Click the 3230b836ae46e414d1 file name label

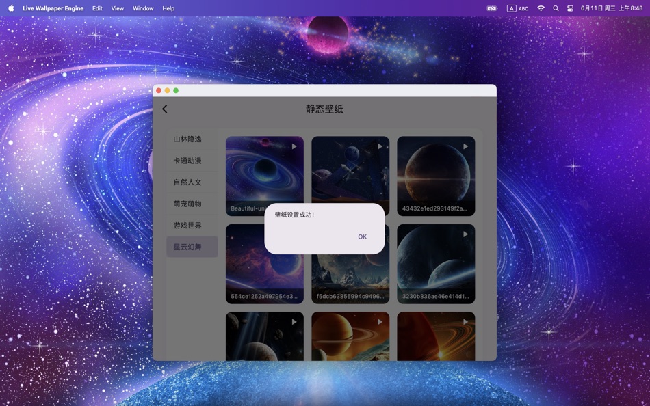pyautogui.click(x=436, y=296)
